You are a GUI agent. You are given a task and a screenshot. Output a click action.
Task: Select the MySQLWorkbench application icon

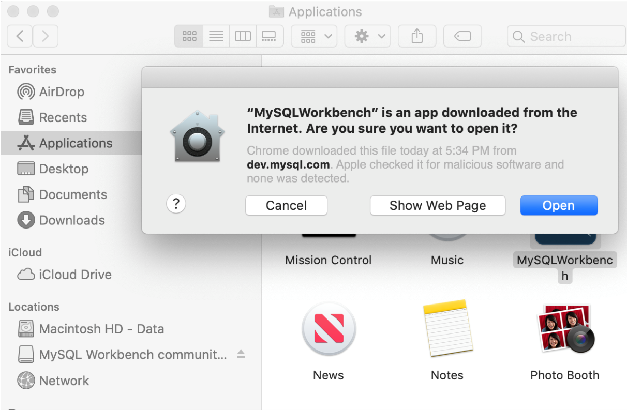(x=564, y=238)
